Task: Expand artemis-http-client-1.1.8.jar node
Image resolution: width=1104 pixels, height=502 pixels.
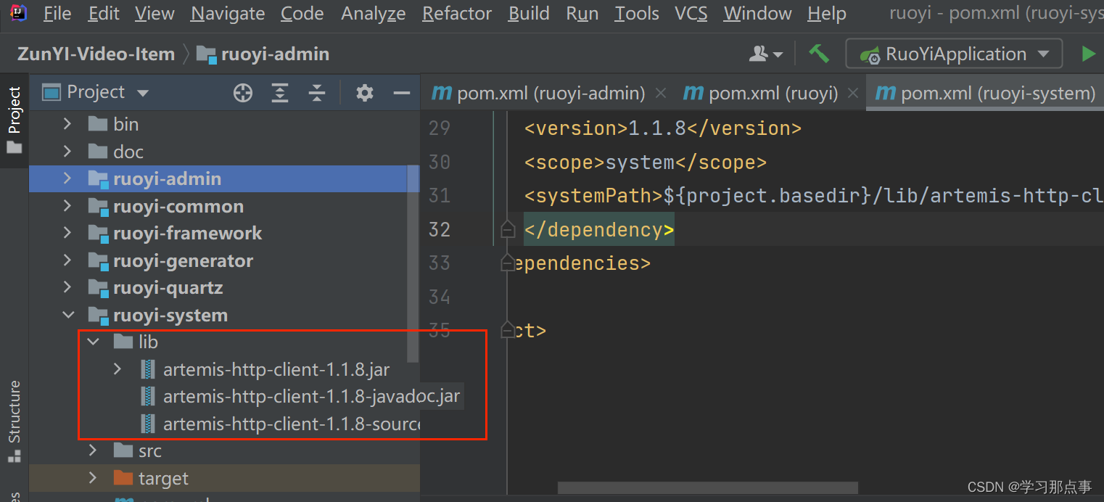Action: click(118, 369)
